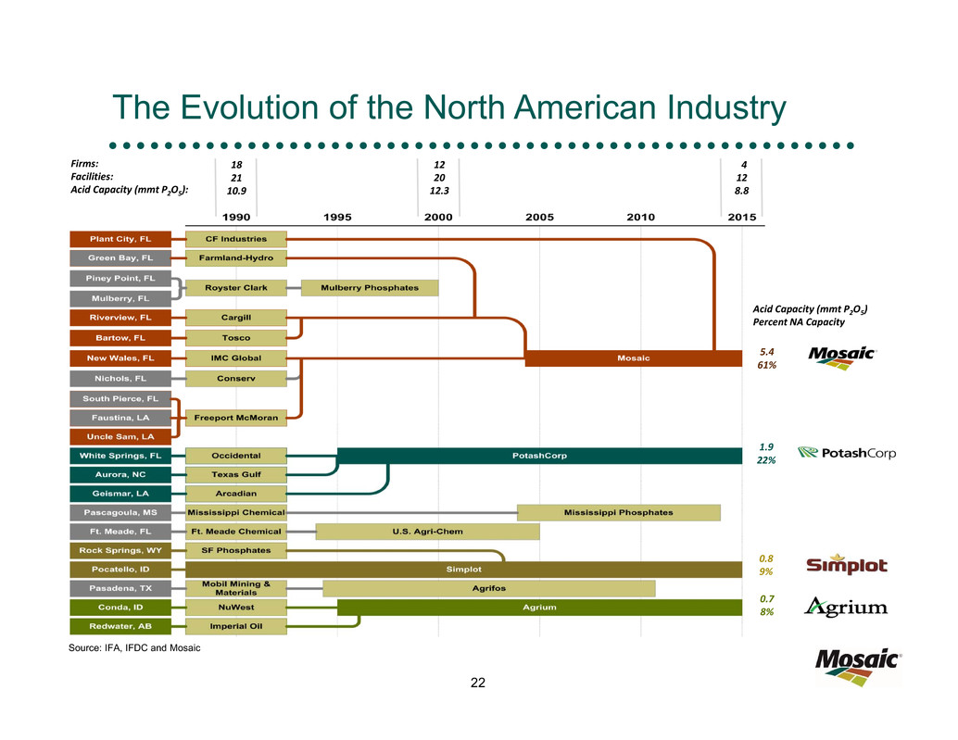Click the Simplot logo
This screenshot has height=740, width=958.
(847, 564)
